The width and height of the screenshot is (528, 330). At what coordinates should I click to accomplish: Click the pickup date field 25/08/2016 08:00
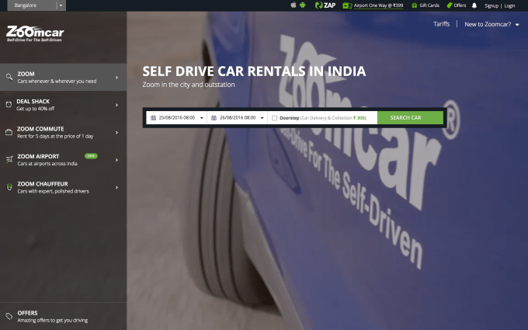[x=176, y=118]
